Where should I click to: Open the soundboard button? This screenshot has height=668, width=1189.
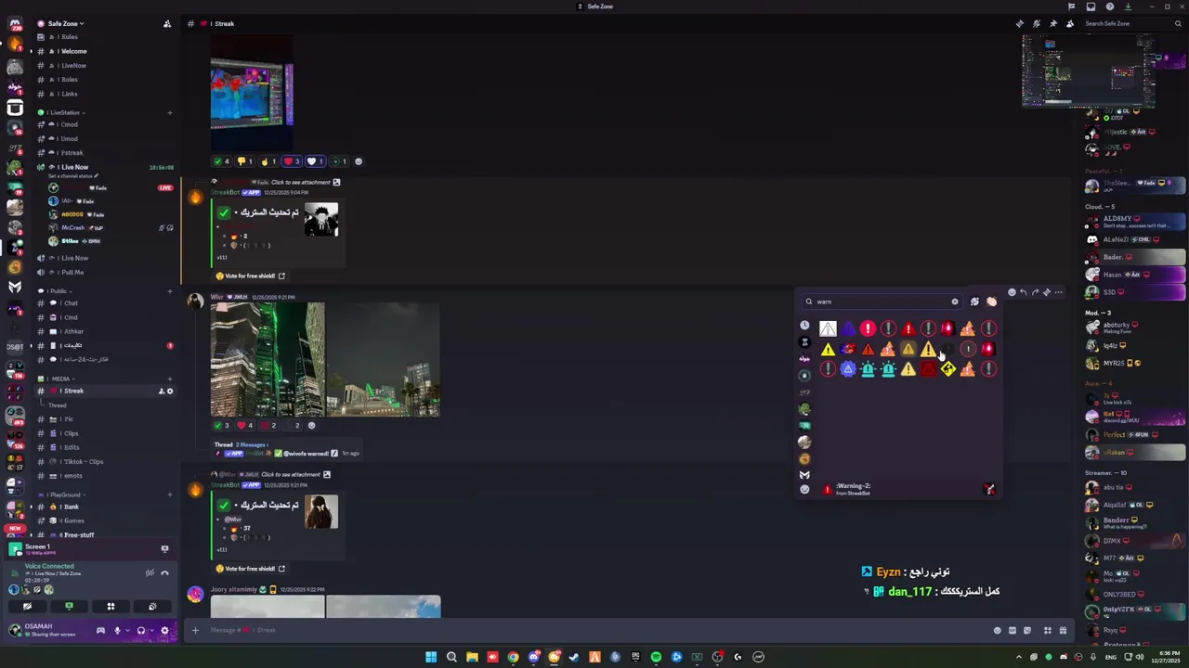152,606
